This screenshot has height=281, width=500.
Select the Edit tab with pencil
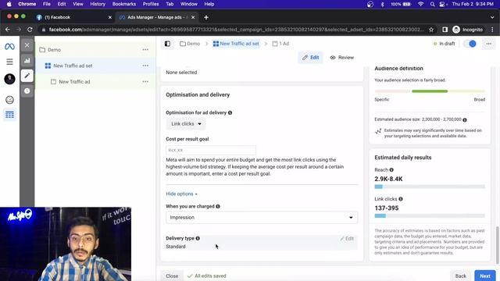coord(311,58)
